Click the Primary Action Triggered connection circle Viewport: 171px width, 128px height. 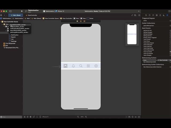click(170, 38)
